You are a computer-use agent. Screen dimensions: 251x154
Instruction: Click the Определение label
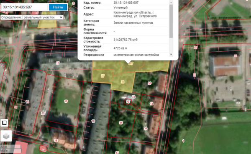11,17
